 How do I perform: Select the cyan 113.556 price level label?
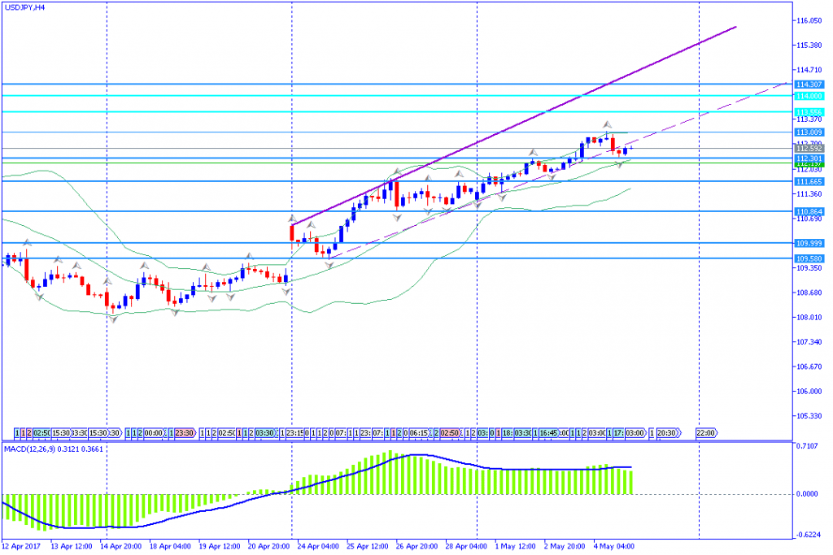coord(809,112)
